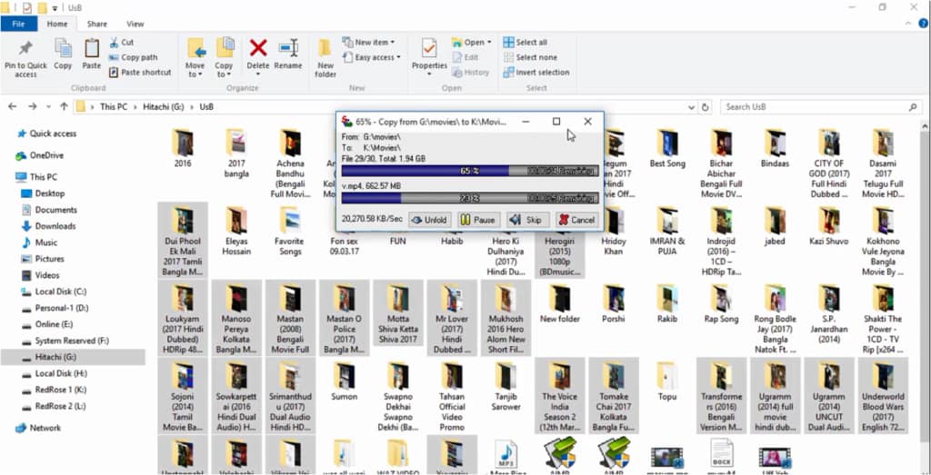The width and height of the screenshot is (931, 475).
Task: Open Properties from the ribbon
Action: pyautogui.click(x=429, y=52)
